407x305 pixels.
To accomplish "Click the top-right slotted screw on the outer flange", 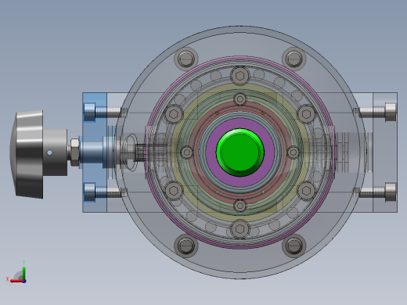I will coord(294,59).
